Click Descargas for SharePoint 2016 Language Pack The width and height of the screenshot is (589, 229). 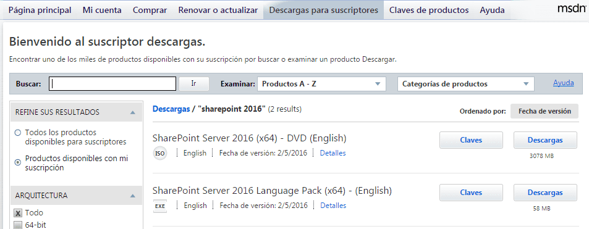tap(545, 193)
